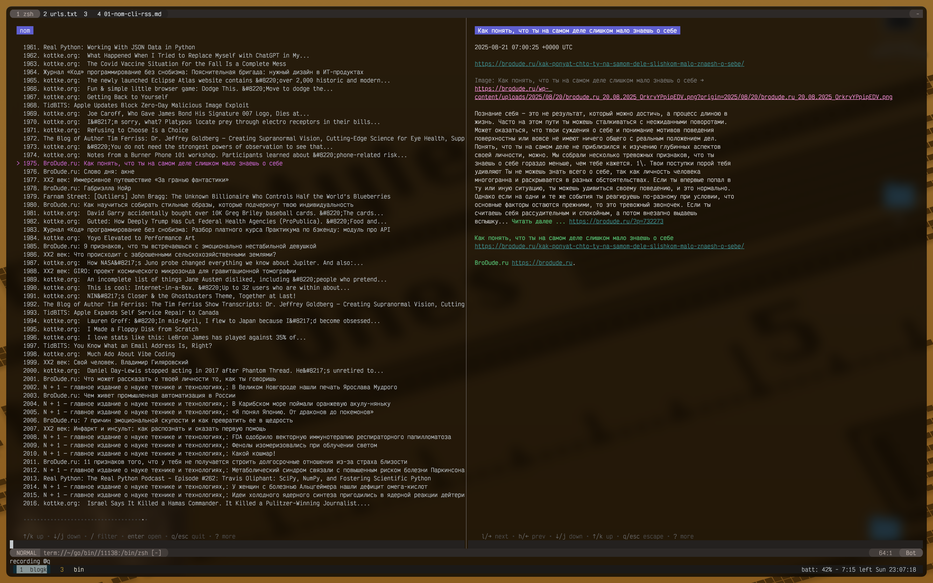Select item 1976 Слово дня: акне
This screenshot has height=583, width=933.
[x=79, y=172]
